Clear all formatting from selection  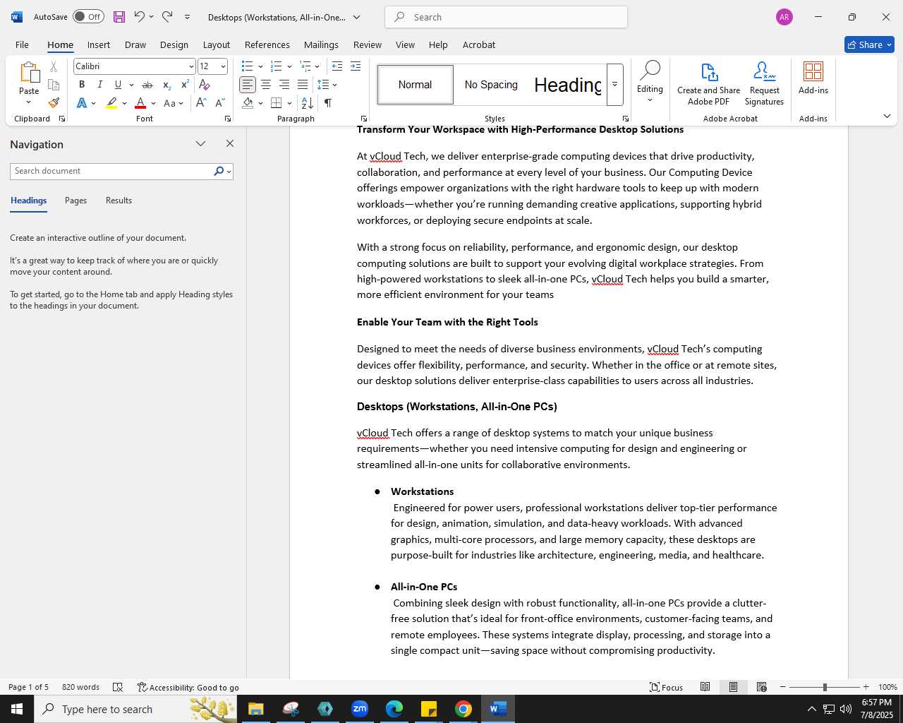[x=205, y=85]
